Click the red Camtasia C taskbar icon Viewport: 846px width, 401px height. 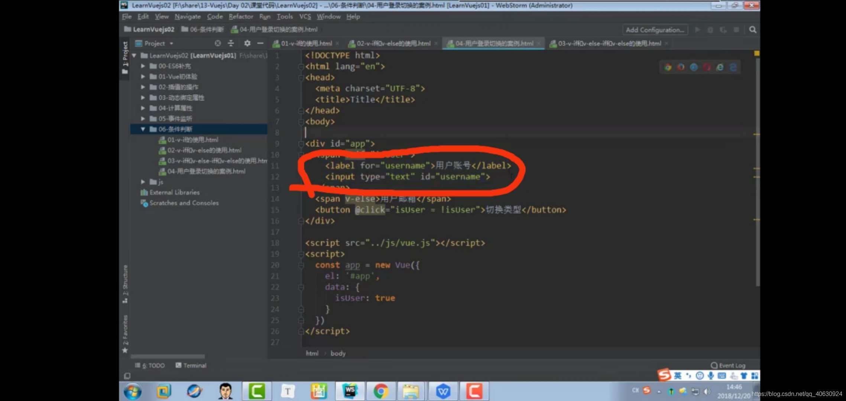tap(474, 391)
